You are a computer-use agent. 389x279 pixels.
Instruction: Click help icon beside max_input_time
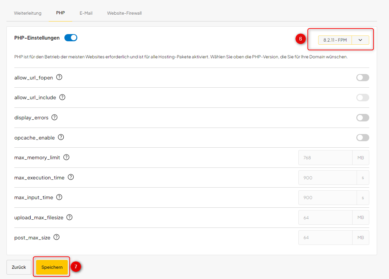click(x=59, y=197)
